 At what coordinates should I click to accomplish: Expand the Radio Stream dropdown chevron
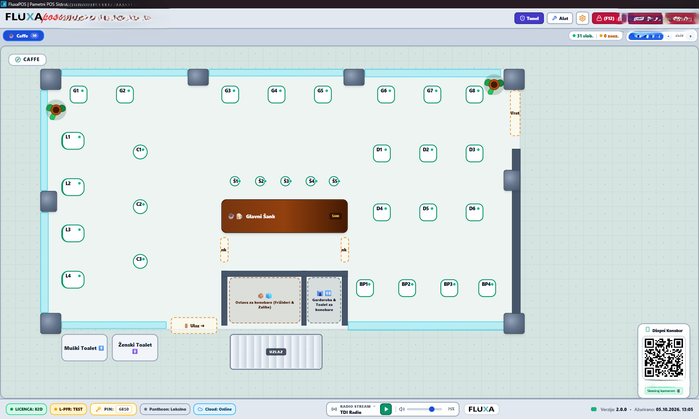pyautogui.click(x=374, y=406)
